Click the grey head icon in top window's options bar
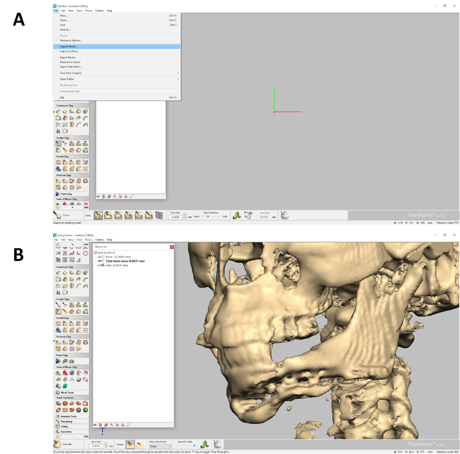This screenshot has height=454, width=460. (285, 215)
